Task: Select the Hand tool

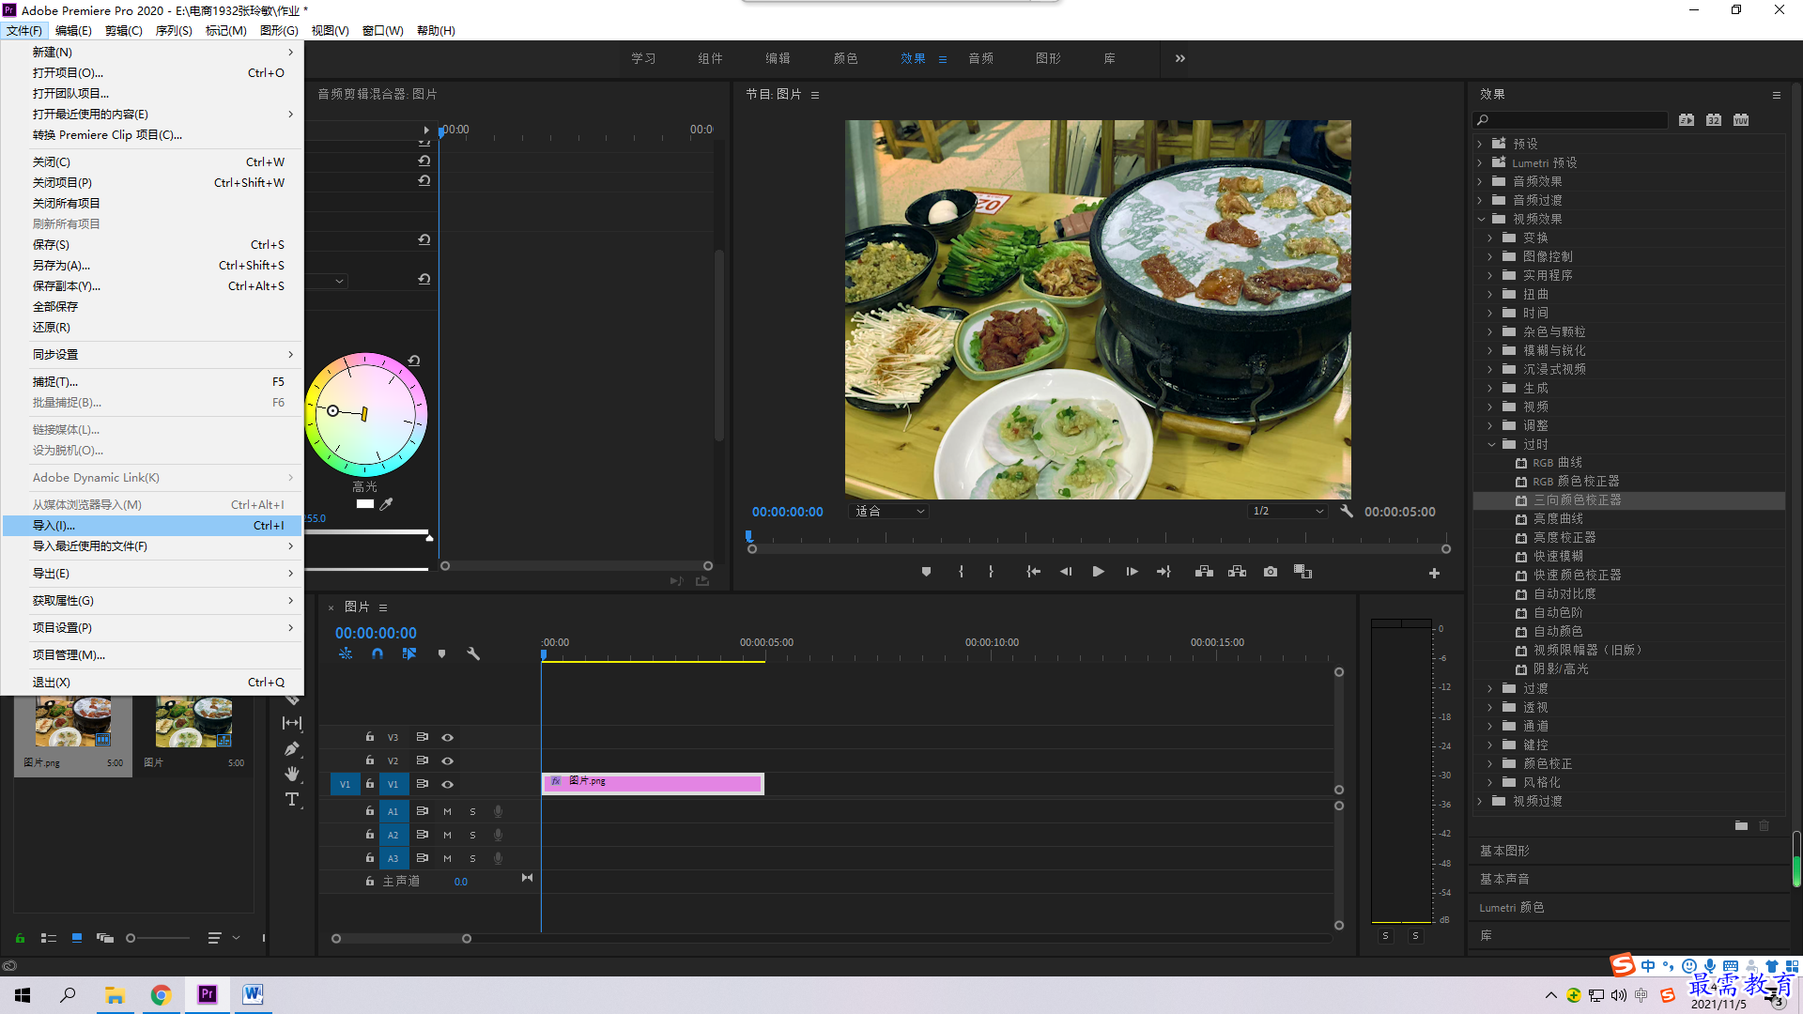Action: click(x=292, y=774)
